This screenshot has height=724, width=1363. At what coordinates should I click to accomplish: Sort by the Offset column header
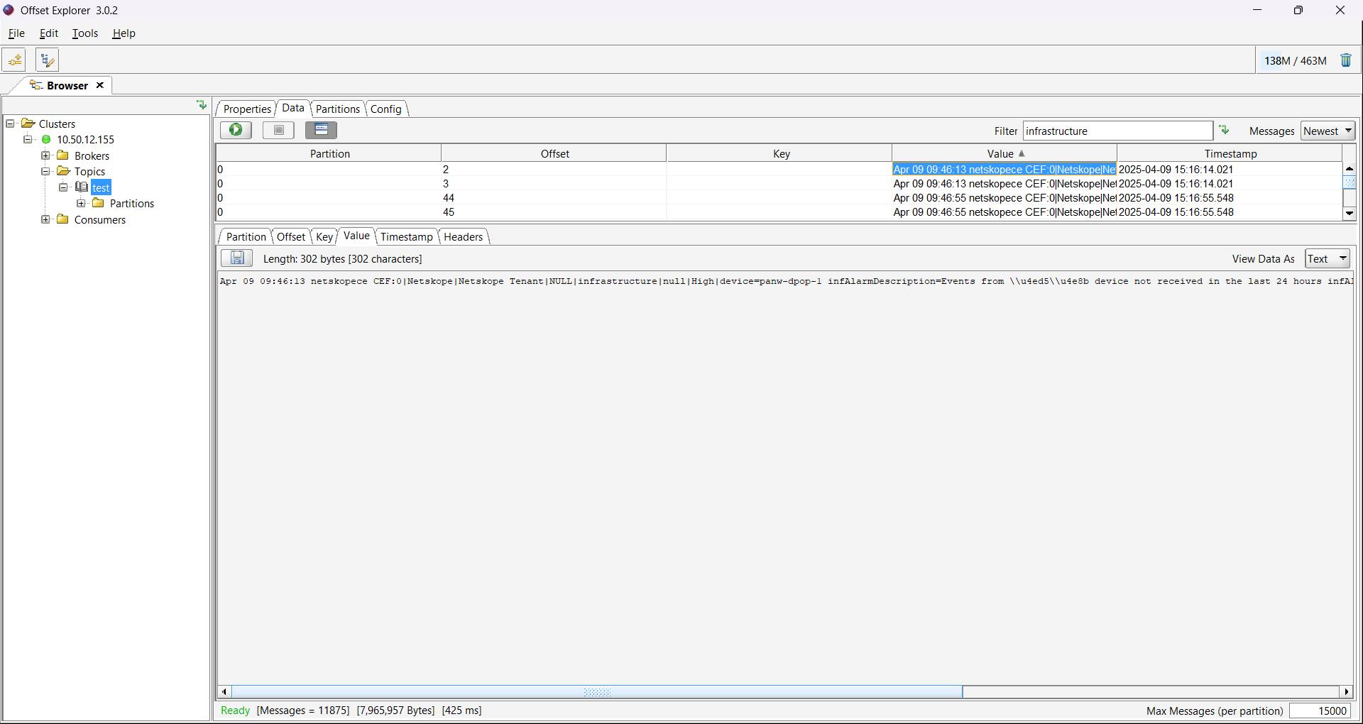[x=554, y=153]
